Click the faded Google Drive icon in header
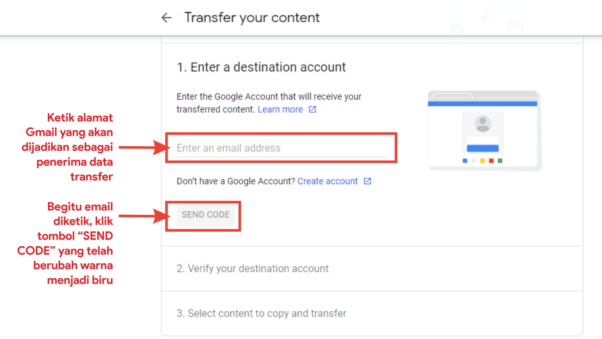The width and height of the screenshot is (602, 339). tap(488, 17)
